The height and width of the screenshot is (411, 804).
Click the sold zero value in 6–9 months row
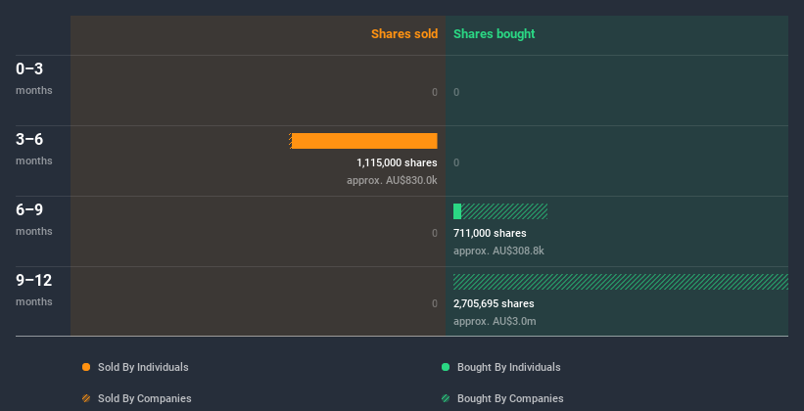(435, 233)
